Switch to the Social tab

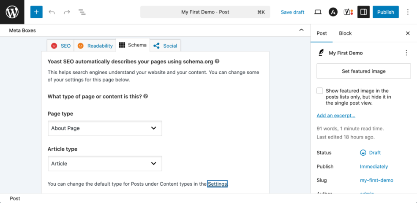coord(165,46)
